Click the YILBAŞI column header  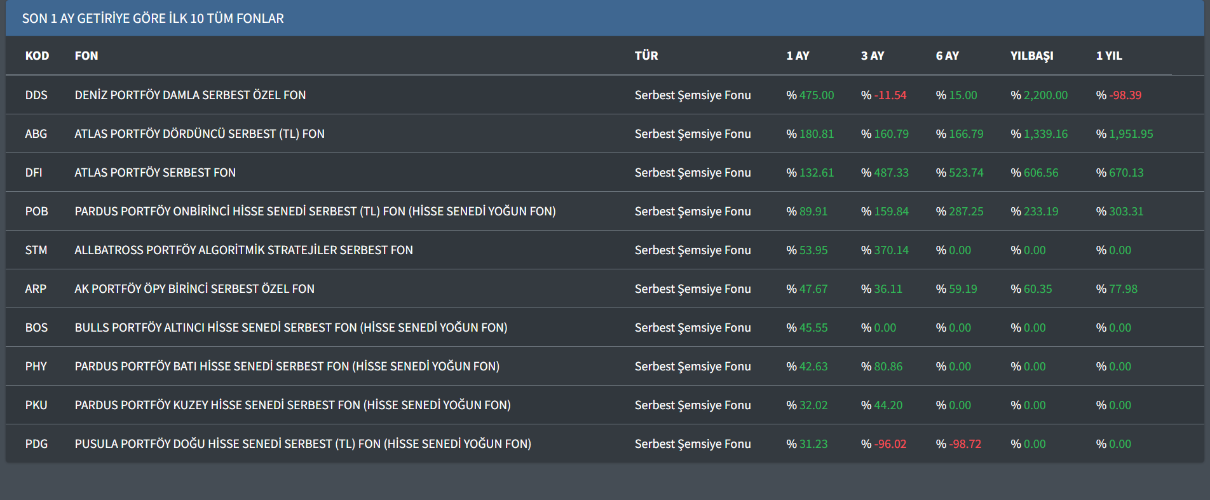1031,56
